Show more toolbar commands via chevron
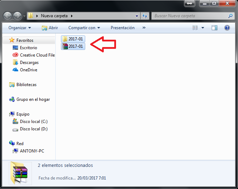This screenshot has width=238, height=189. [144, 28]
